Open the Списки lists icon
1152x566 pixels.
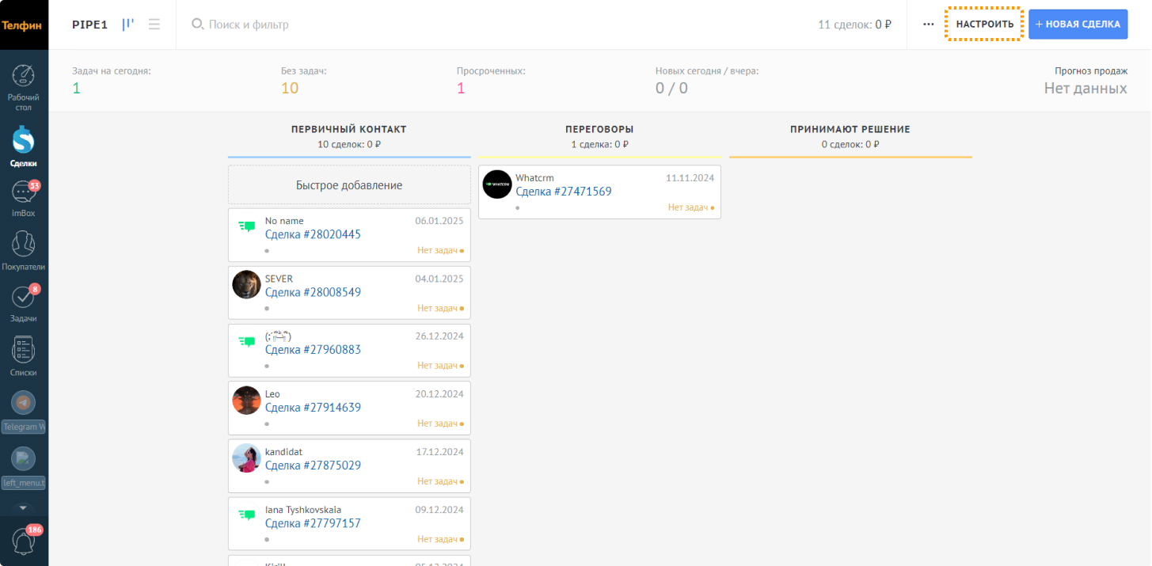pos(24,349)
